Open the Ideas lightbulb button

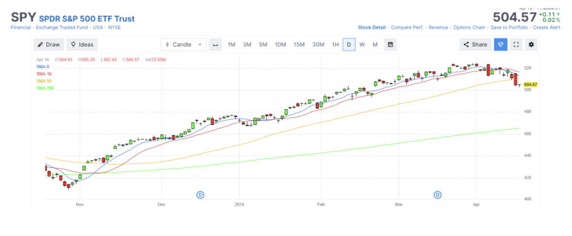(x=82, y=45)
